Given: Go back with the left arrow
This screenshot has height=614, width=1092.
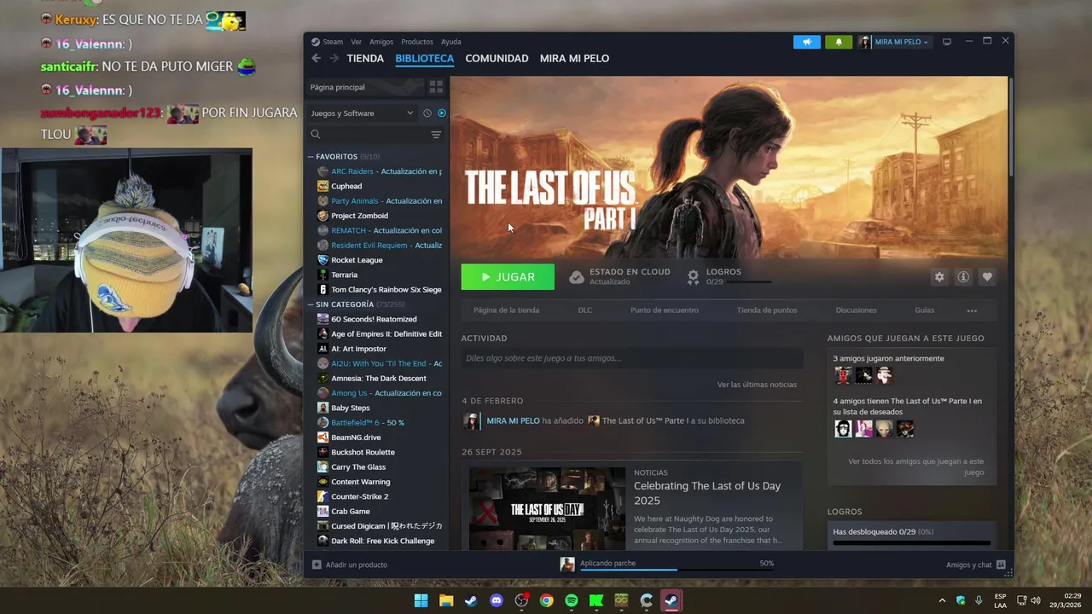Looking at the screenshot, I should [x=316, y=58].
